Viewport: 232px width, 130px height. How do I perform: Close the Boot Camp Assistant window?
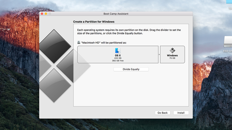click(x=42, y=14)
